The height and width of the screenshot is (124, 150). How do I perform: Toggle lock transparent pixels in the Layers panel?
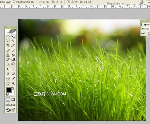tap(149, 33)
